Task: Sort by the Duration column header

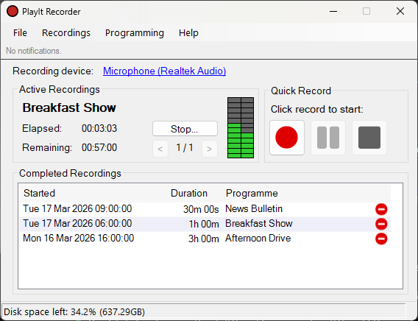Action: point(189,193)
